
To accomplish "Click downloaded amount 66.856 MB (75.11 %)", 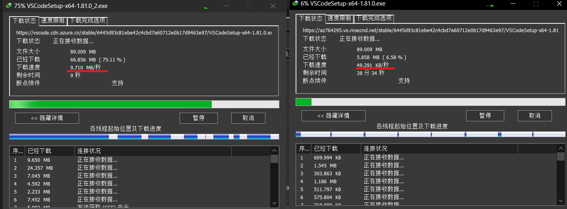I will click(98, 59).
